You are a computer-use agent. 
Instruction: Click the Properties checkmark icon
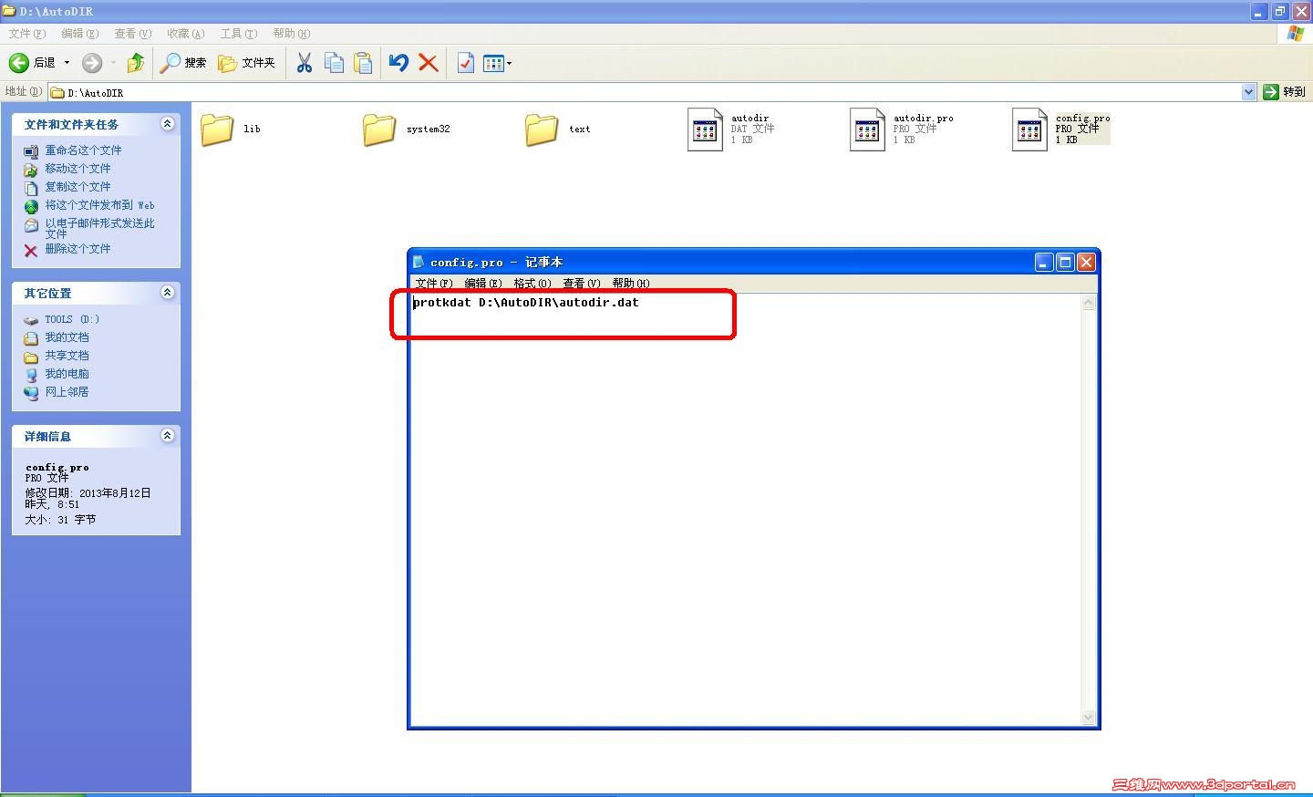click(x=465, y=63)
